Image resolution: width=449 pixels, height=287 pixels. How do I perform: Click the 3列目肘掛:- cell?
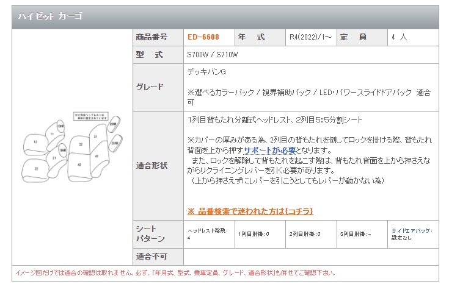pos(362,234)
